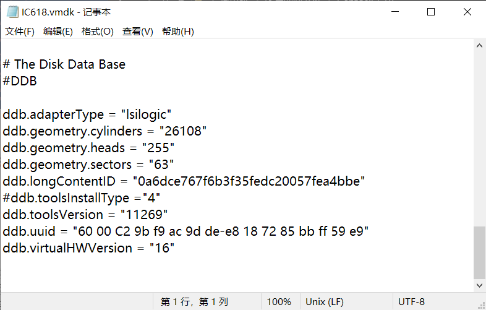This screenshot has height=310, width=486.
Task: Click the Unix (LF) line ending indicator
Action: 325,301
